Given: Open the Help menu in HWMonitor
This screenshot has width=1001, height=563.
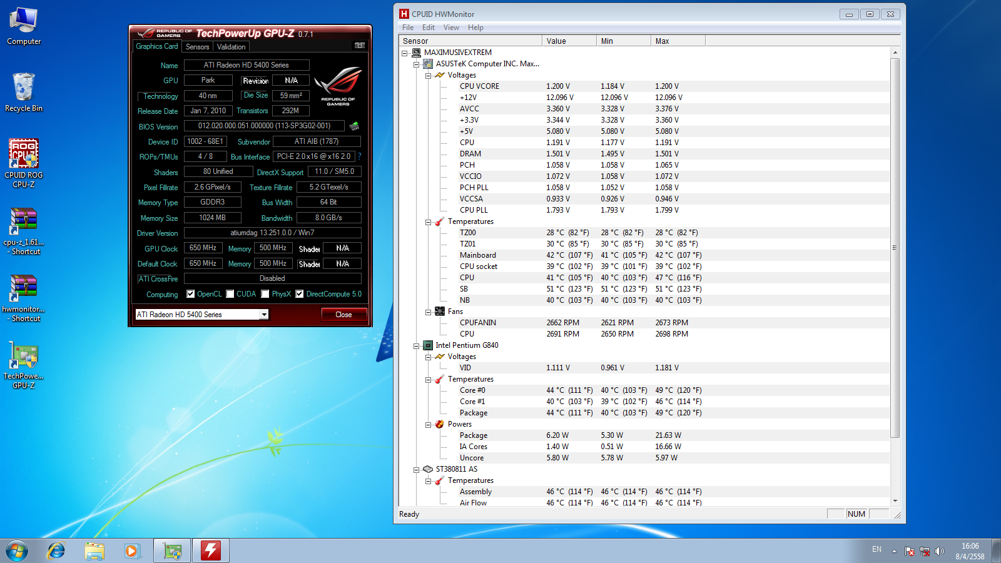Looking at the screenshot, I should (x=475, y=28).
